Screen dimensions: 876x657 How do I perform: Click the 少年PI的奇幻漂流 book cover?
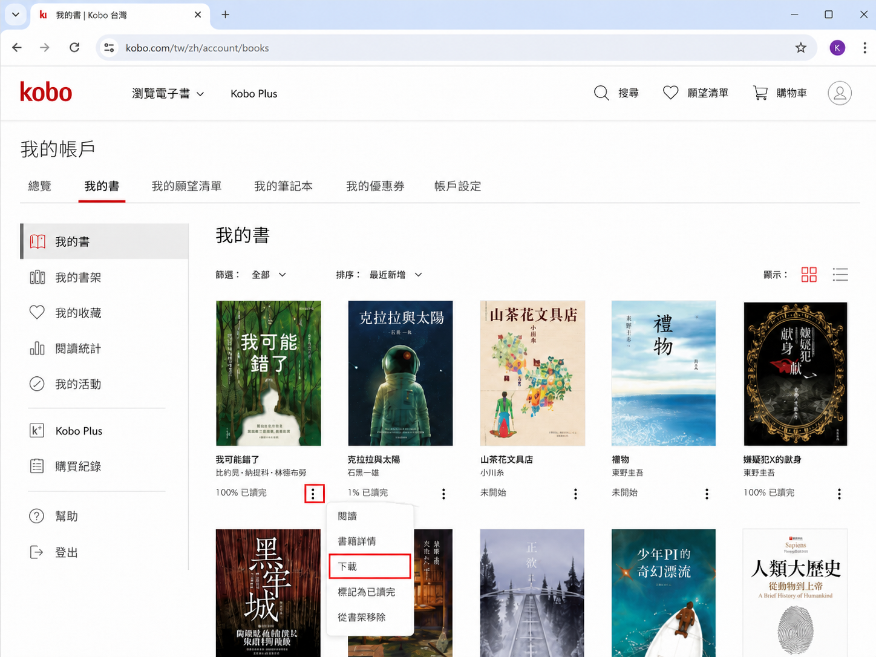coord(664,593)
